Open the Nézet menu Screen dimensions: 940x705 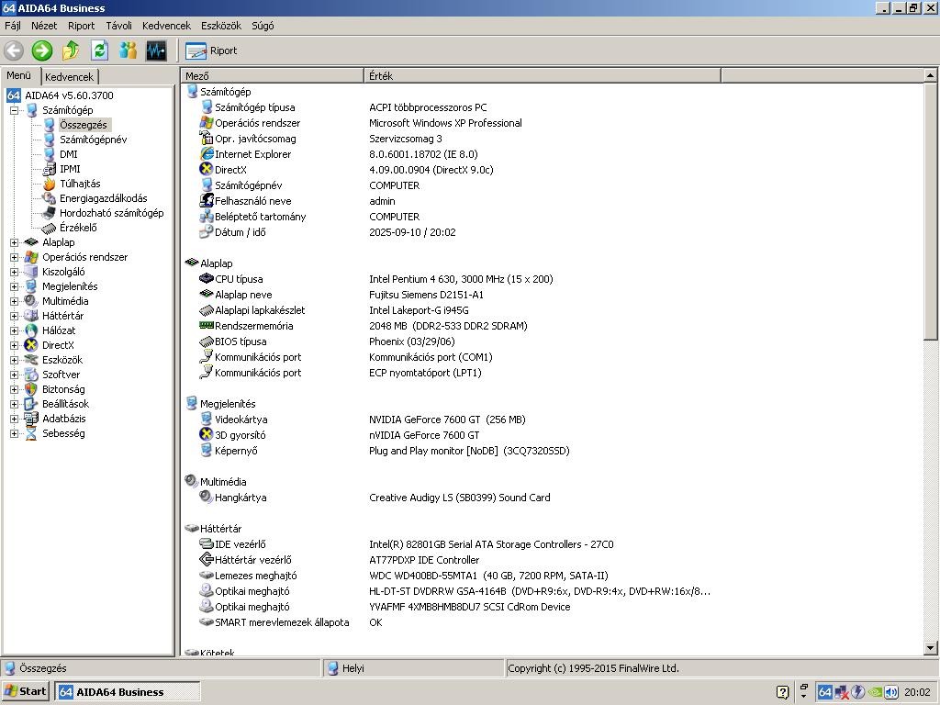tap(44, 26)
